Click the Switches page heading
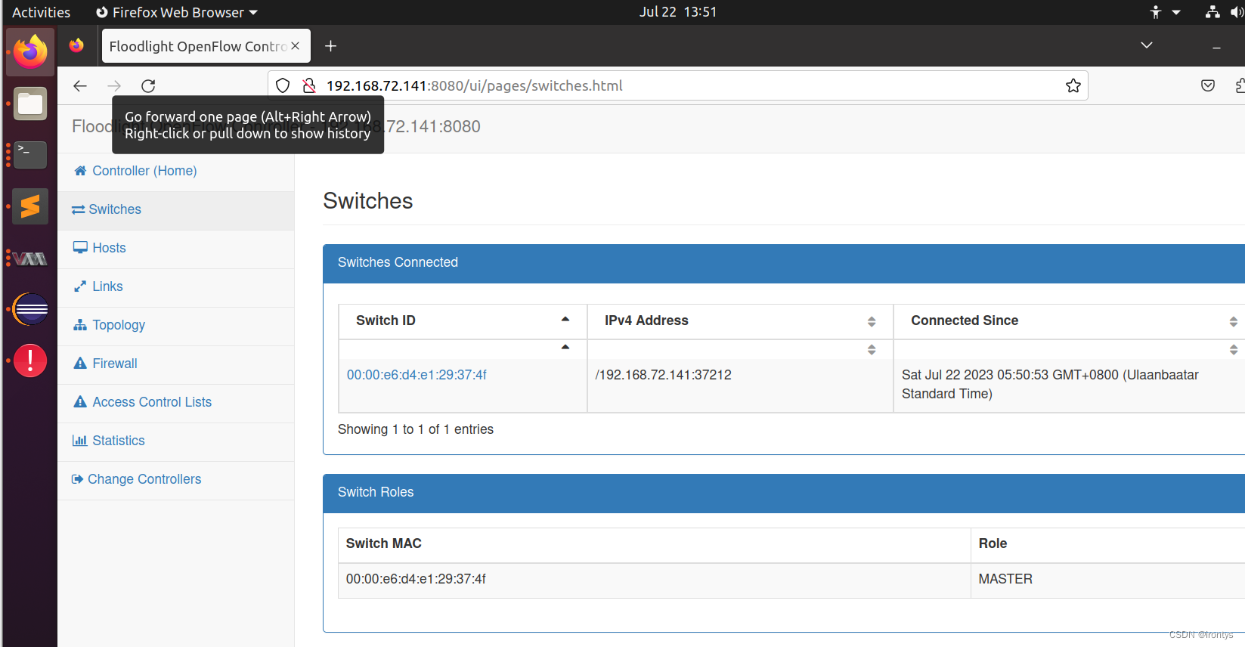Screen dimensions: 1245x647 point(368,201)
